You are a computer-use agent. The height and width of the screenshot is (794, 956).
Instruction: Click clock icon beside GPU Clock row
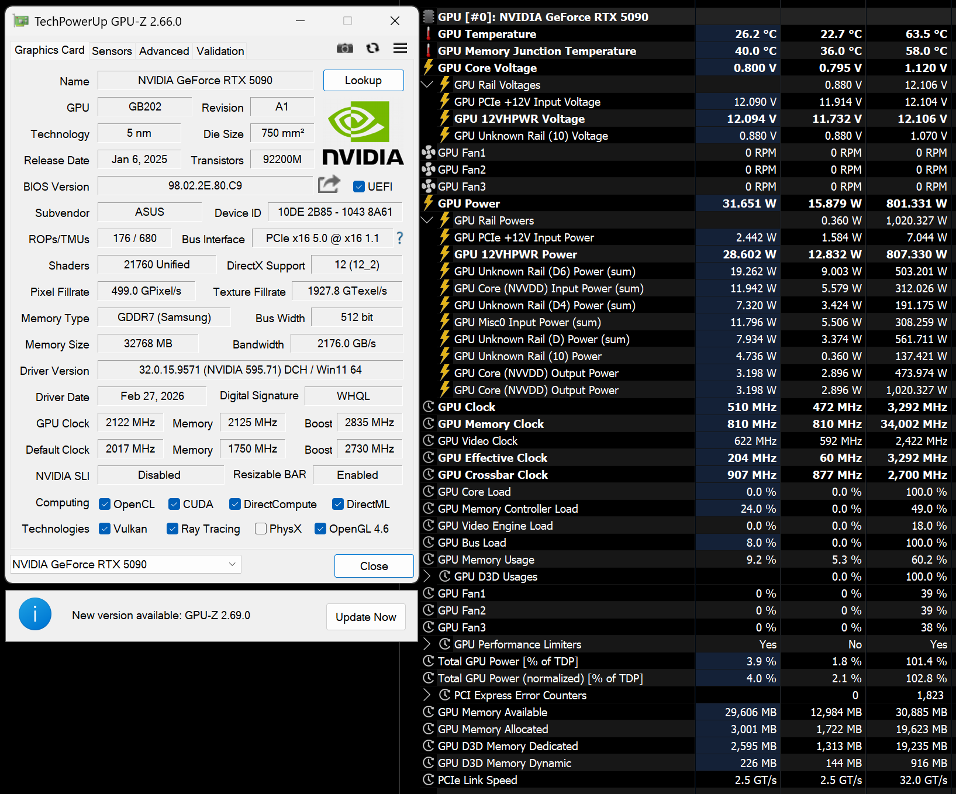(x=429, y=407)
